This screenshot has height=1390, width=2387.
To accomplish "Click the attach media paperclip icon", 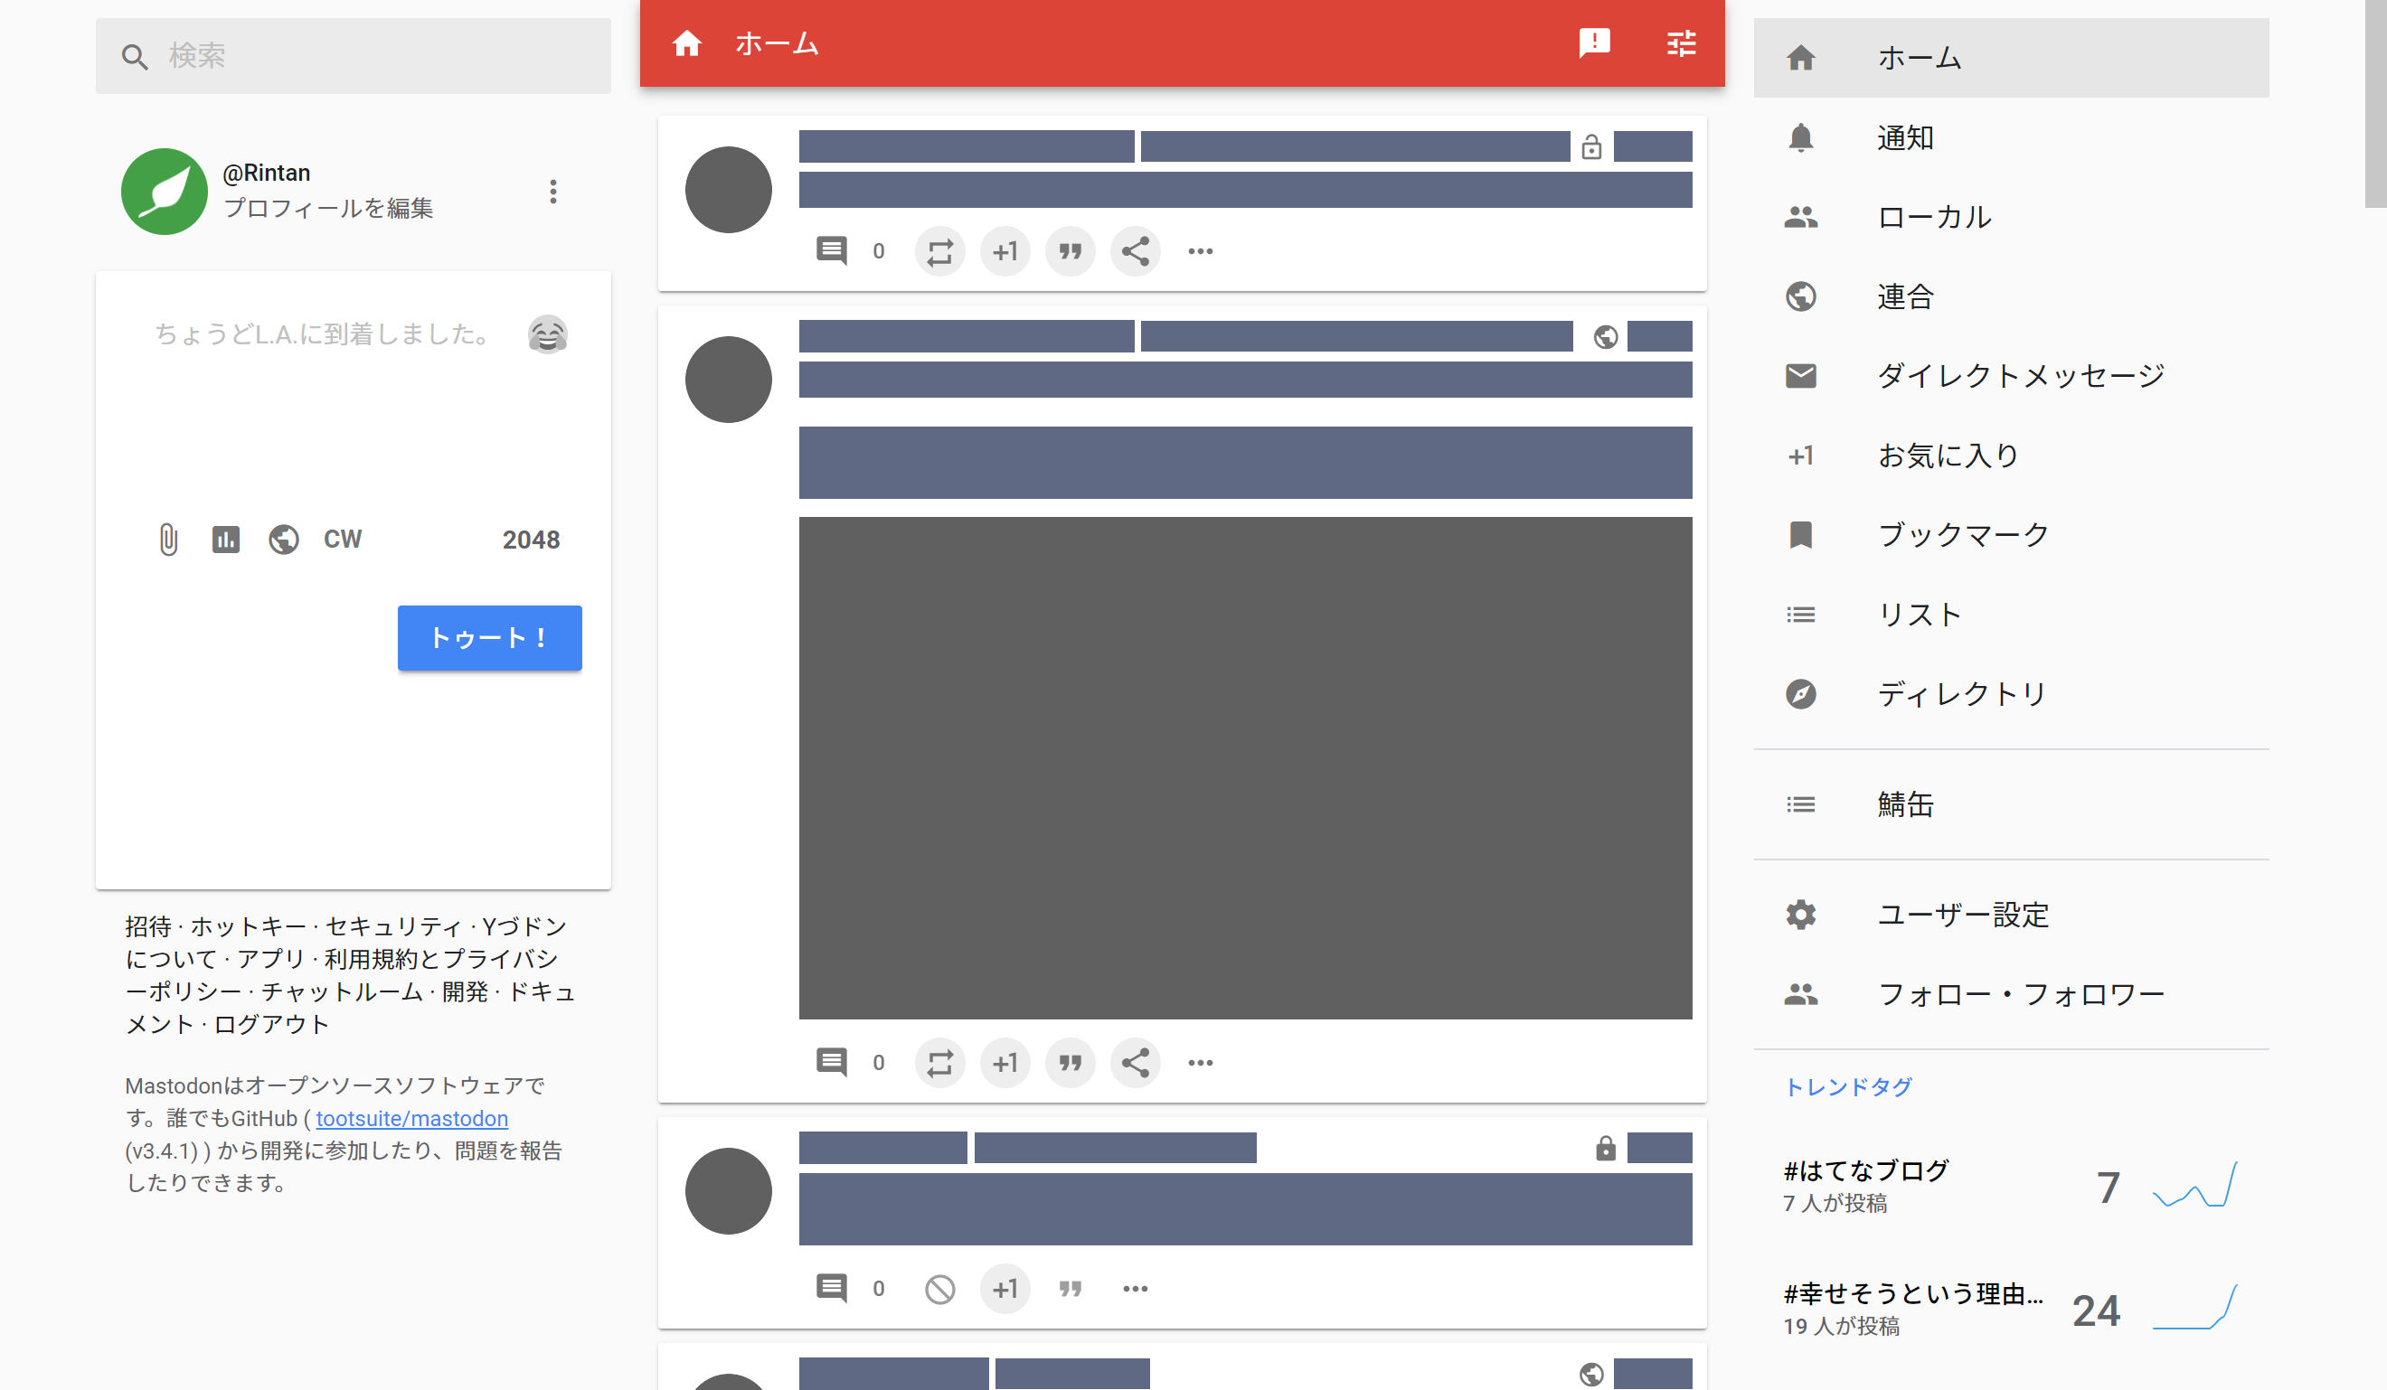I will [x=167, y=540].
